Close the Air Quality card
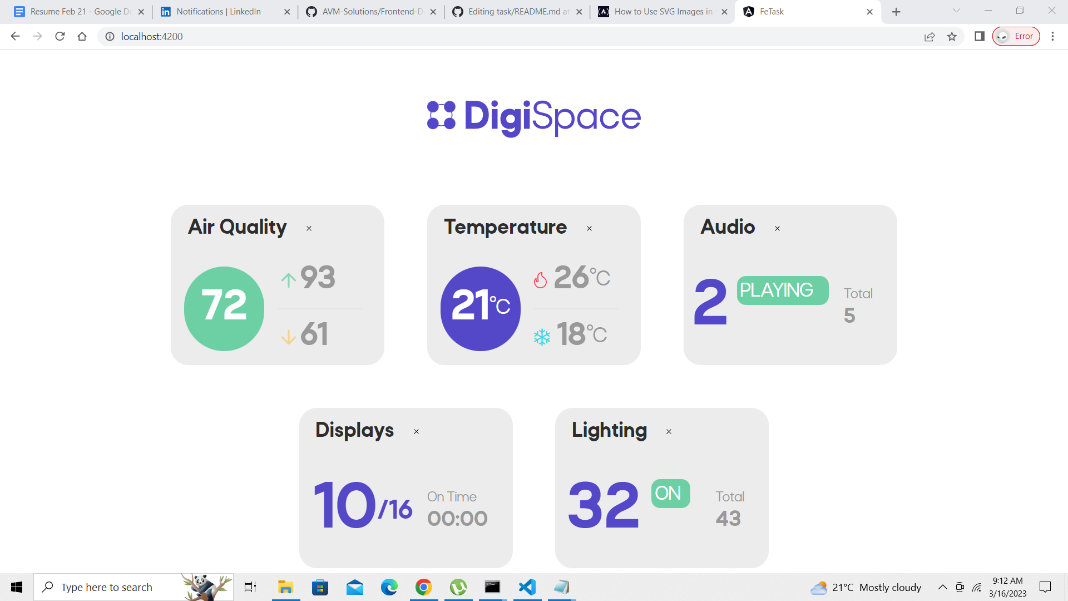 tap(309, 229)
